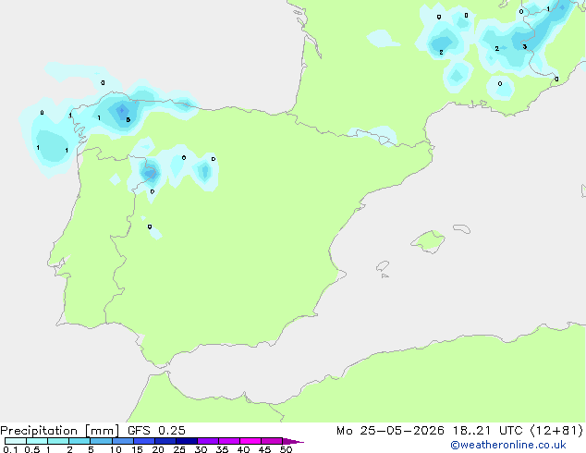The image size is (586, 453).
Task: Click the 2–5 mm legend color box
Action: click(x=79, y=441)
